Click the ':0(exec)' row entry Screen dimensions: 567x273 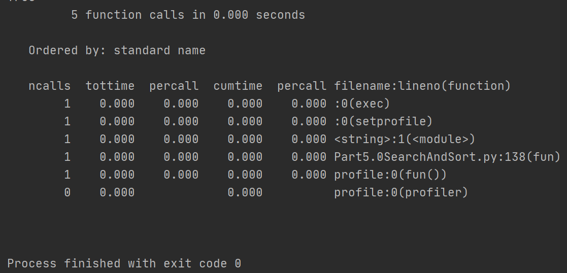pyautogui.click(x=362, y=104)
